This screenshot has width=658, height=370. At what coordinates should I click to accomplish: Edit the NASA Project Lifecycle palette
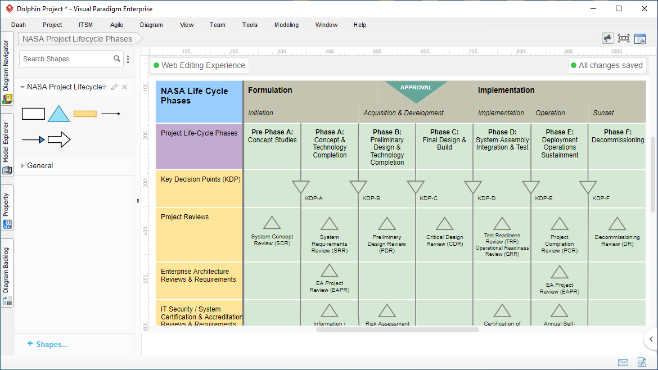point(114,87)
